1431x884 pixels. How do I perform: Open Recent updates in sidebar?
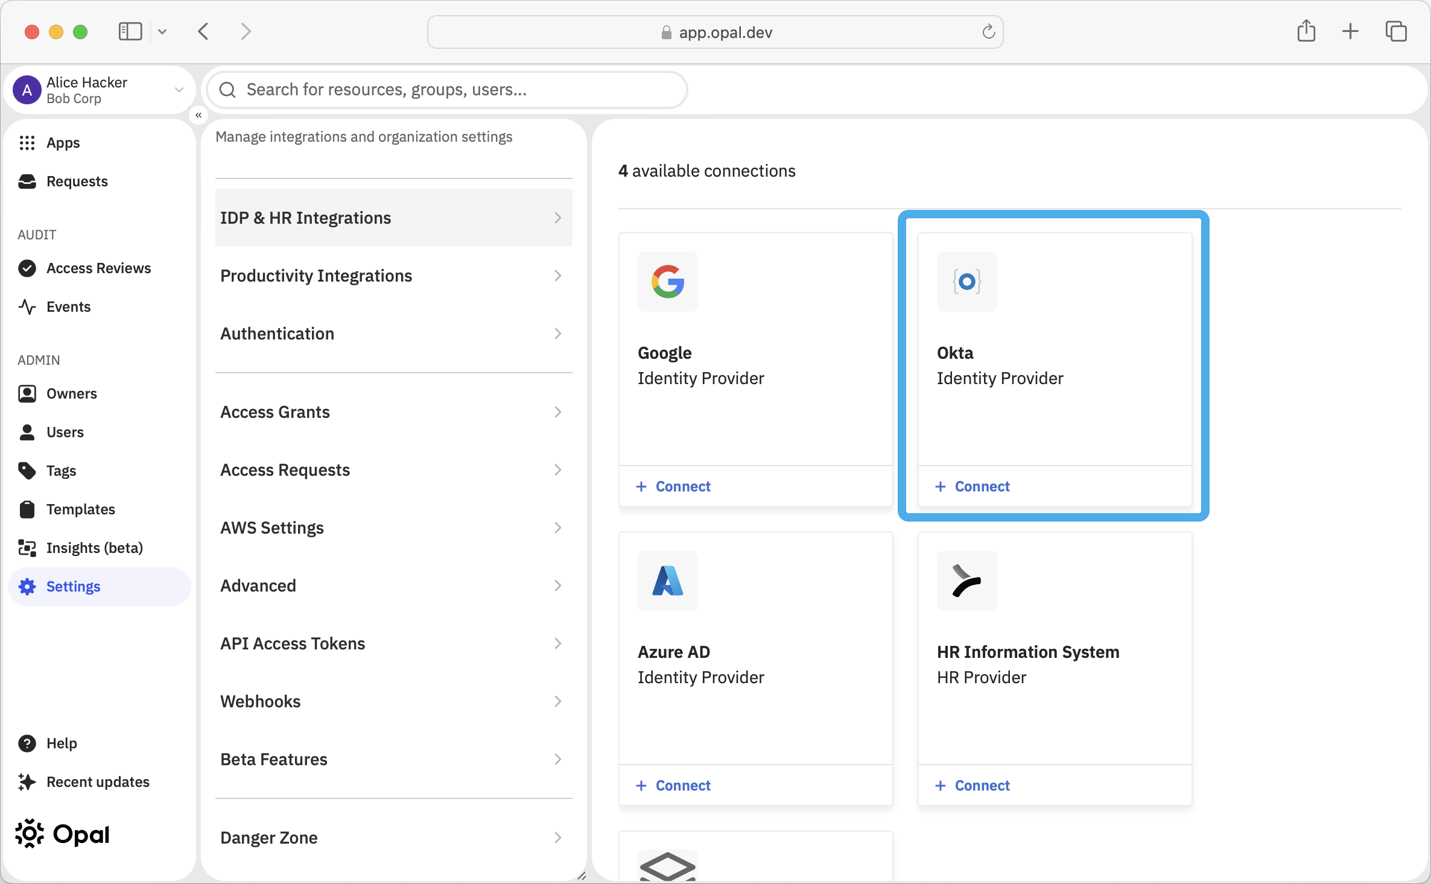click(x=100, y=782)
